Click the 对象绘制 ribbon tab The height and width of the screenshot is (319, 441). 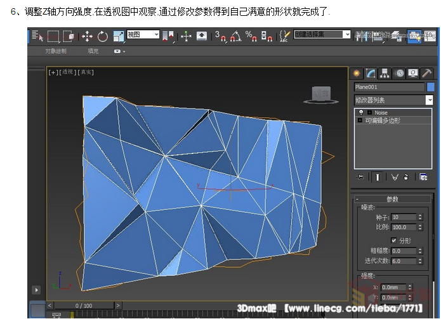(56, 51)
